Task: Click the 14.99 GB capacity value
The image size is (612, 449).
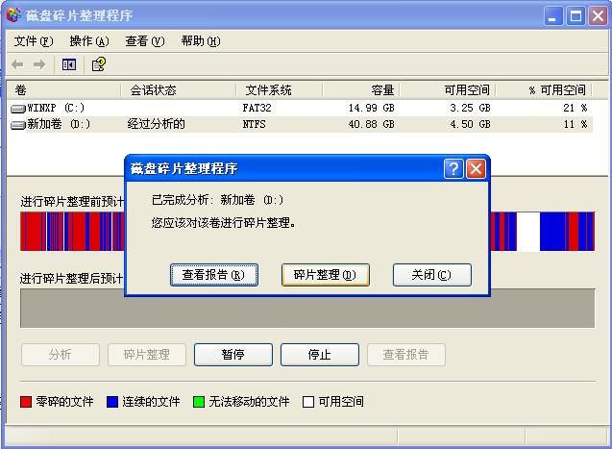Action: [x=371, y=108]
